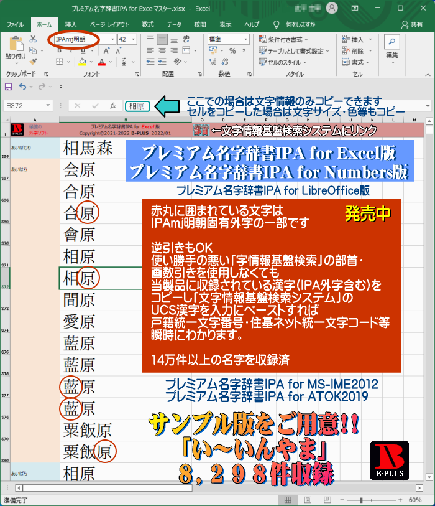Open the Insert (挿入) ribbon tab
This screenshot has width=435, height=506.
pos(71,24)
